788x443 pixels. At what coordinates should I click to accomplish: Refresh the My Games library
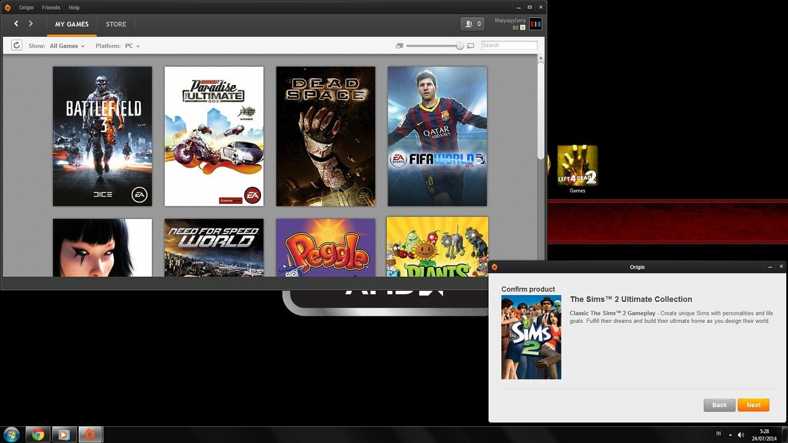coord(17,46)
